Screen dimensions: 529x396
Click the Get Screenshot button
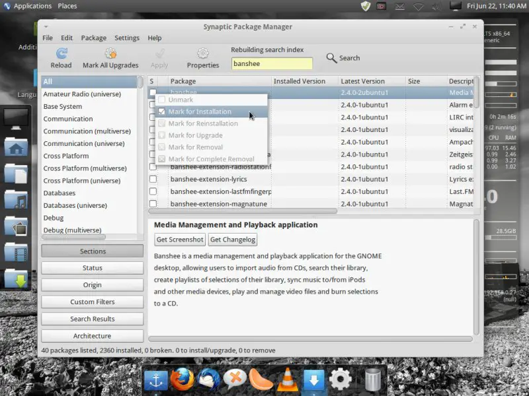pos(180,240)
